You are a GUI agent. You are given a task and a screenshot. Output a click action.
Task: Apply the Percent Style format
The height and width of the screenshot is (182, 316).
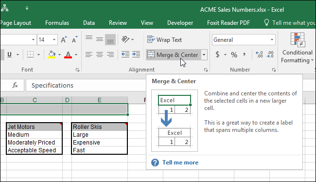point(234,55)
